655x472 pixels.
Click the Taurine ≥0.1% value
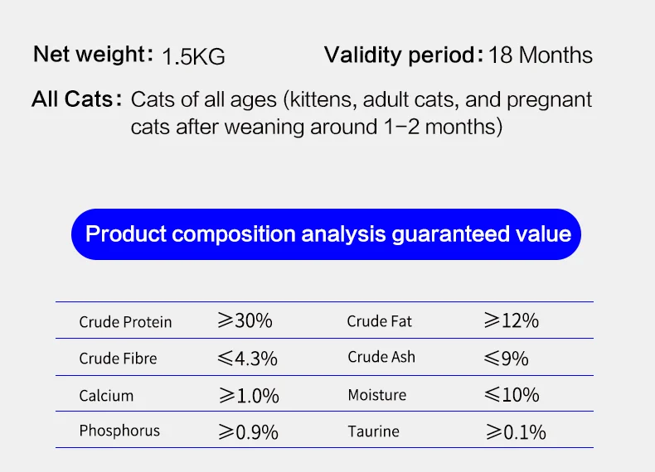point(516,432)
